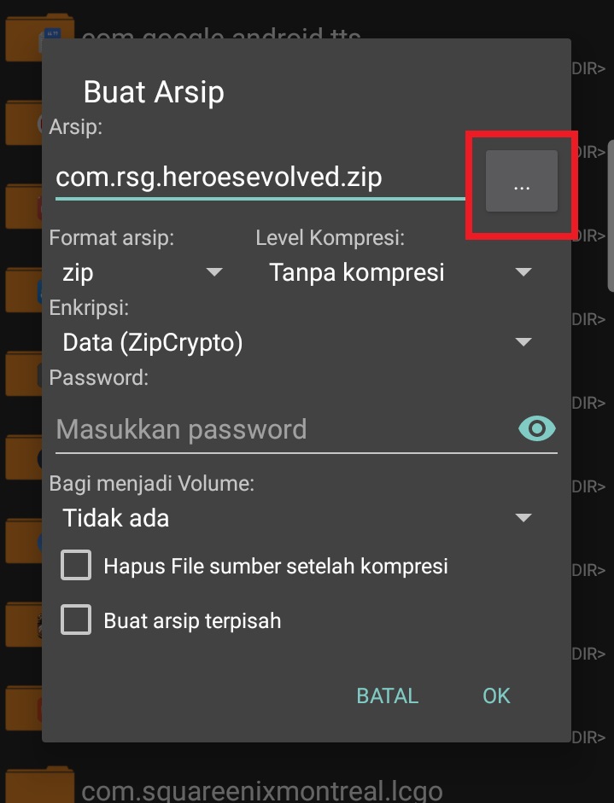The height and width of the screenshot is (803, 614).
Task: Click the dropdown arrow next to zip
Action: pos(214,272)
